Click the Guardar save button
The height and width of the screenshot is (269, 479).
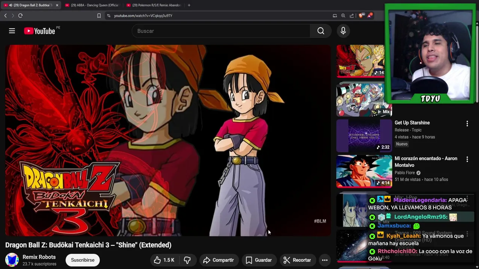(x=259, y=260)
